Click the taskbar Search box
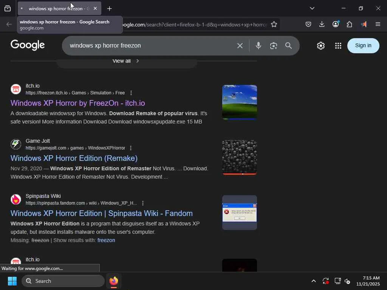This screenshot has width=387, height=290. pyautogui.click(x=63, y=281)
